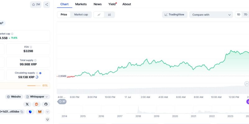The image size is (249, 124).
Task: Share this coin page
Action: click(x=46, y=5)
